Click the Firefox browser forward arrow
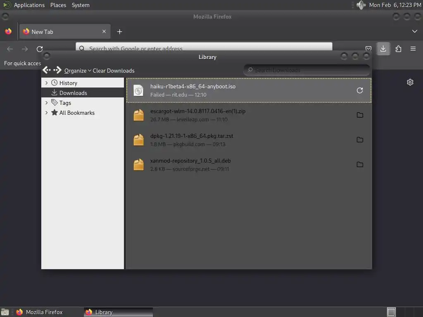The image size is (423, 317). pos(25,49)
